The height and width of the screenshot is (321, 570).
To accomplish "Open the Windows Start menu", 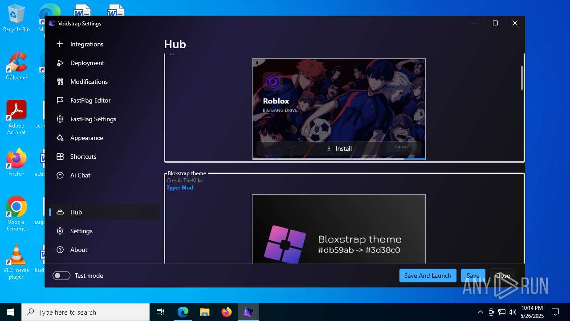I will point(11,312).
